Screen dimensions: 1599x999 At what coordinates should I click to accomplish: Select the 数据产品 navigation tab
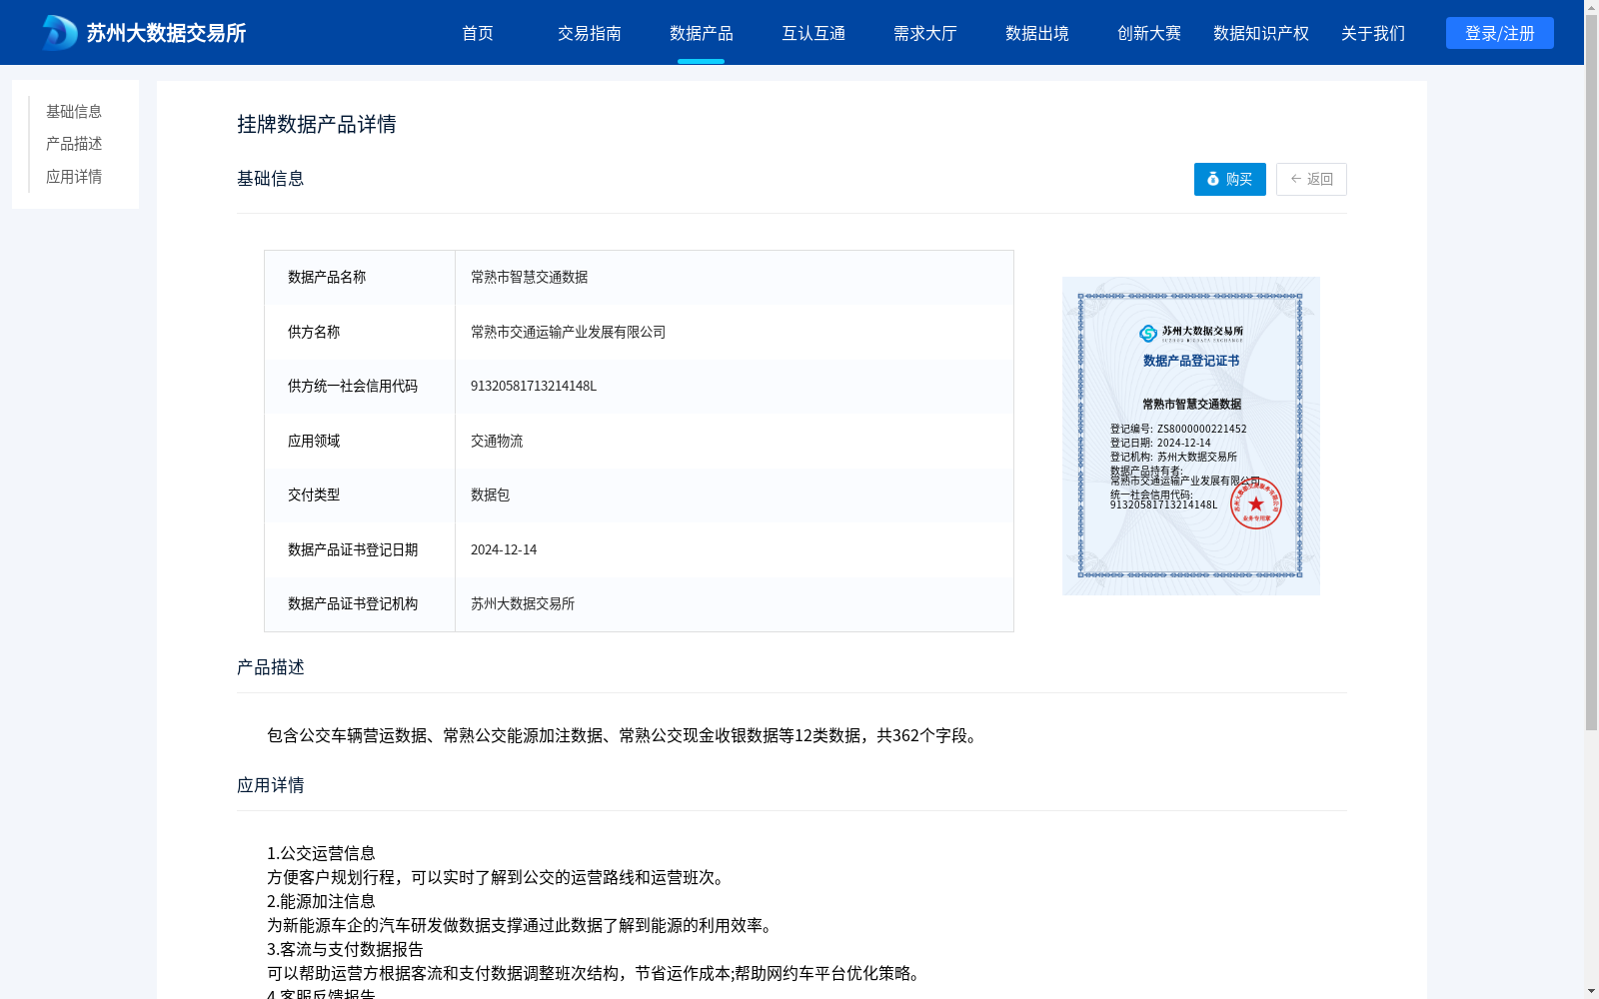pyautogui.click(x=702, y=33)
